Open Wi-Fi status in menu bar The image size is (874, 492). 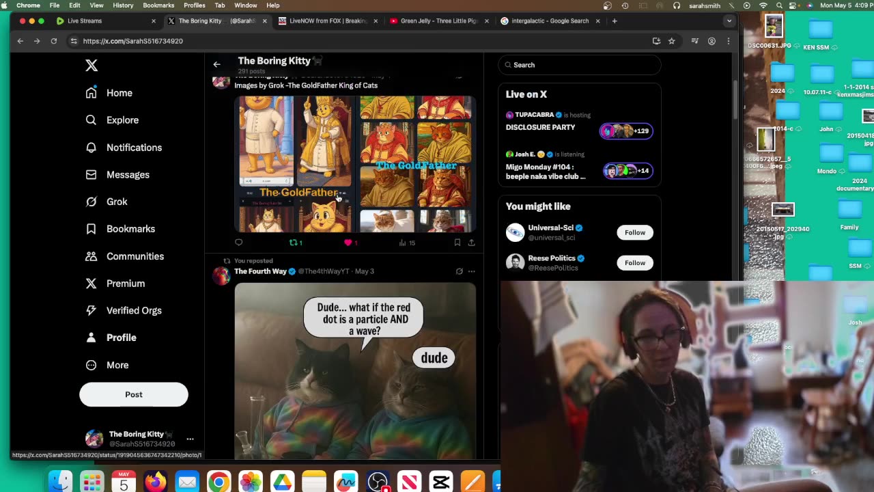click(763, 5)
